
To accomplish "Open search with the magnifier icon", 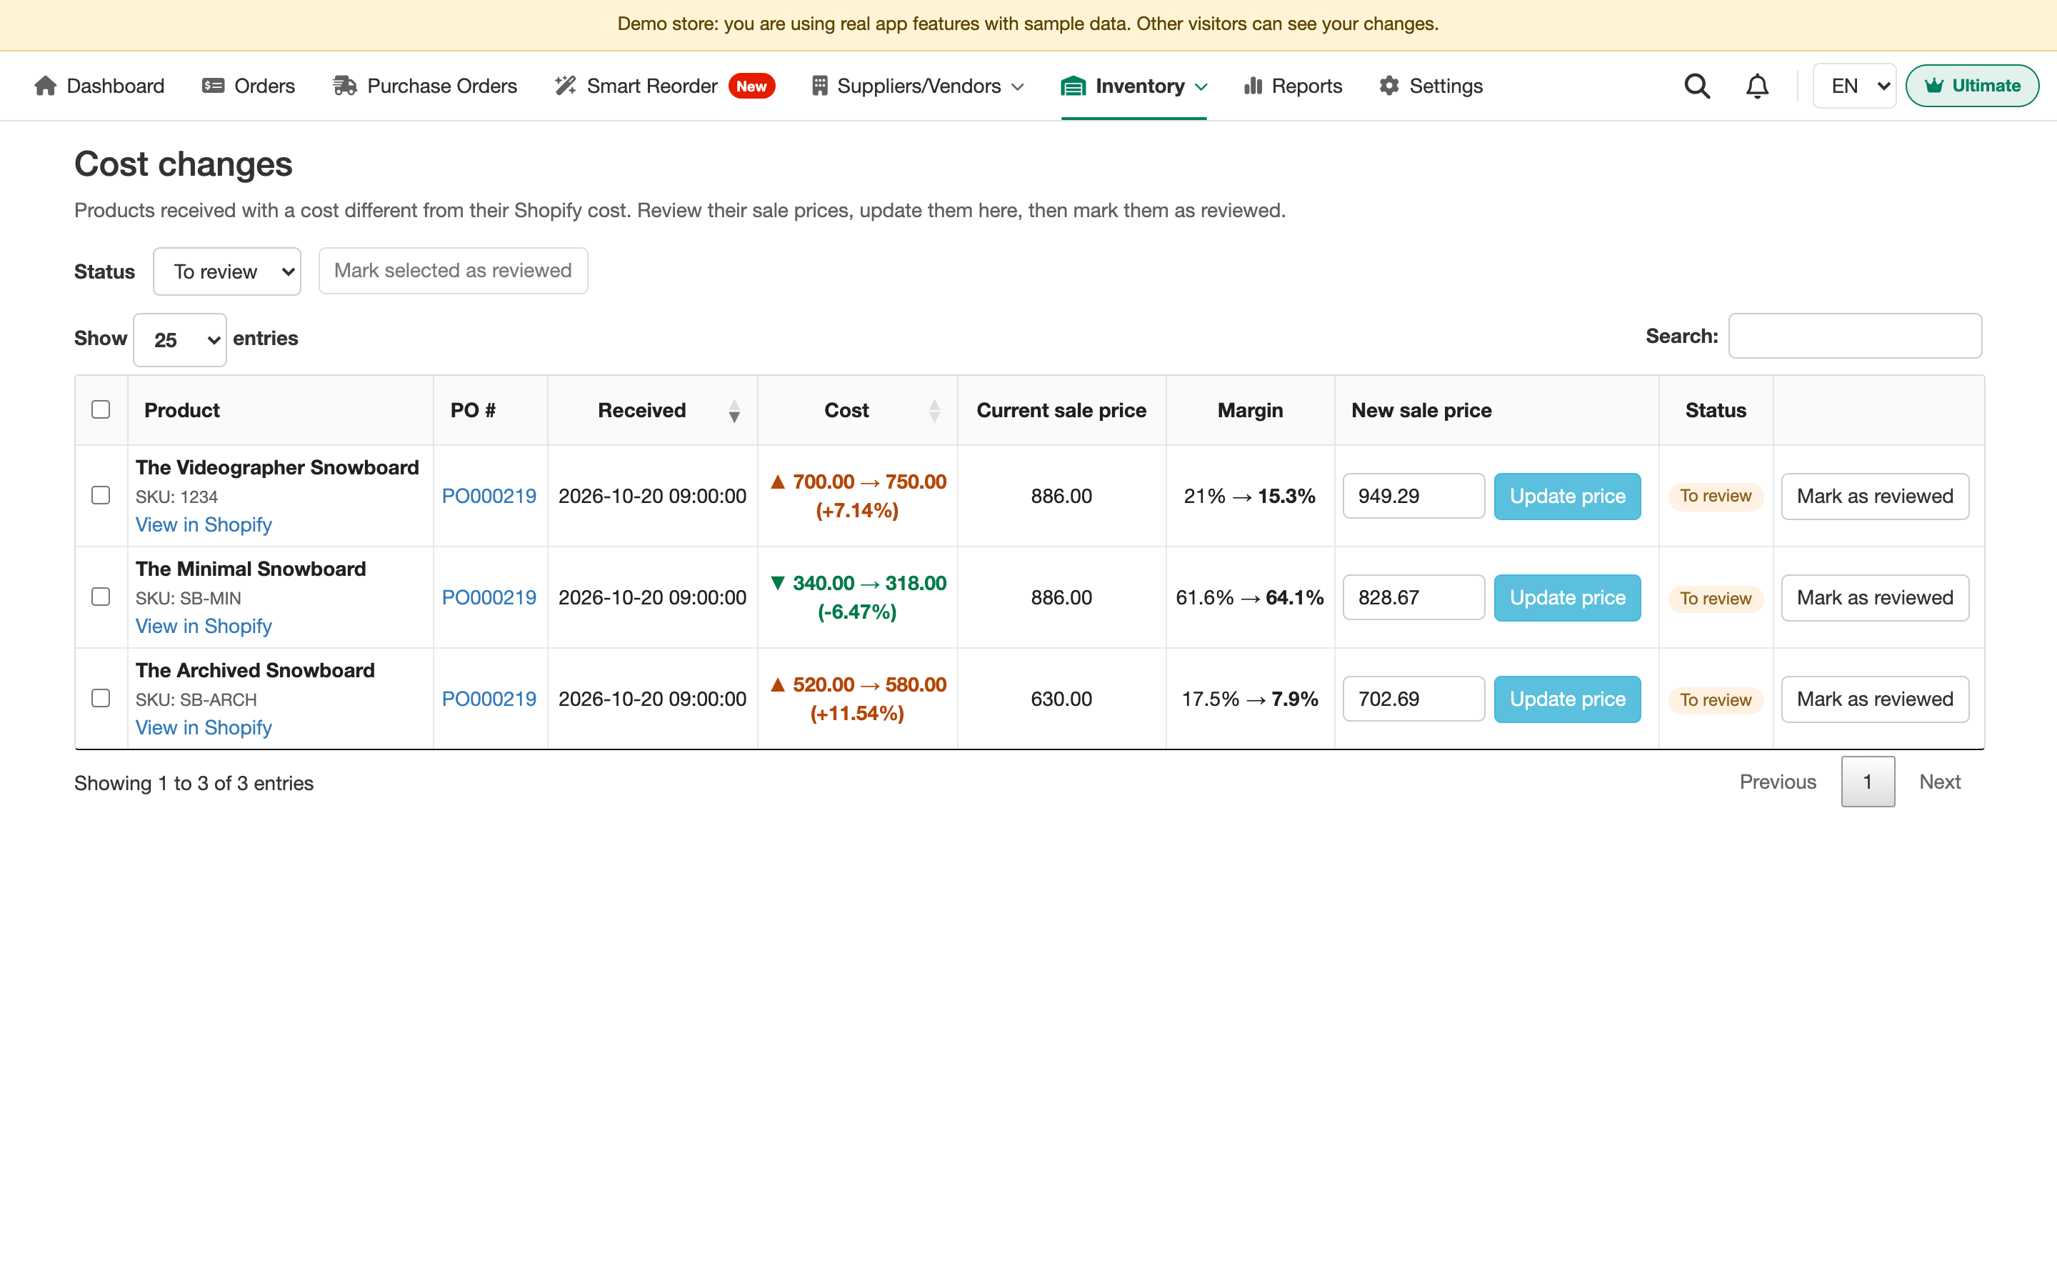I will (1696, 86).
